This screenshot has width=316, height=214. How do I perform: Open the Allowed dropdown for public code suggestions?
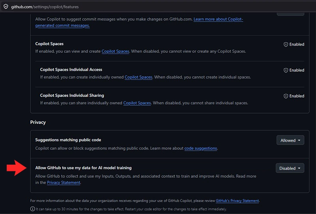[x=290, y=140]
